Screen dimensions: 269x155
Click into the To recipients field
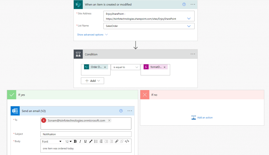[x=86, y=123]
